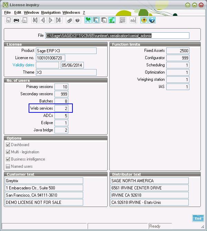Click the 'San Francisco, CA 94111-3610' field
Screen dimensions: 207x231
44,195
